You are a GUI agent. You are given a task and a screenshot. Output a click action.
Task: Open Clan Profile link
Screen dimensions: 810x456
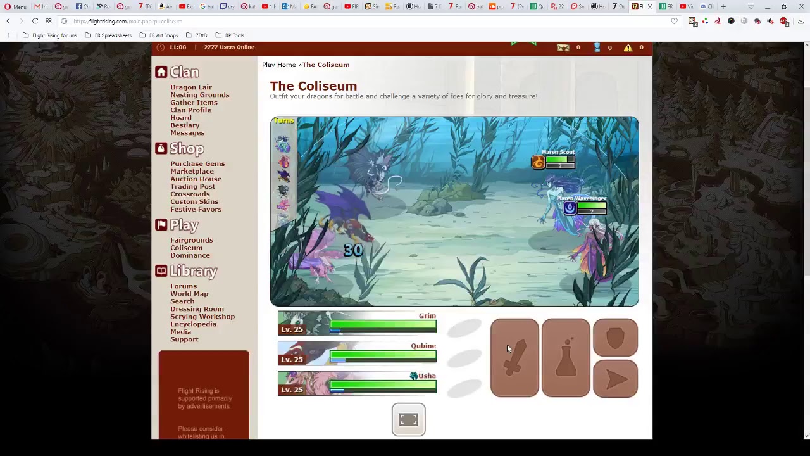(x=190, y=110)
